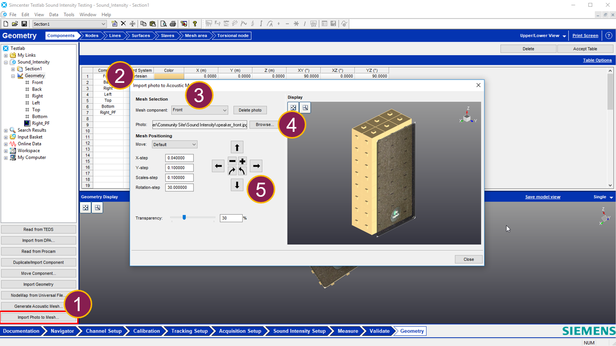The width and height of the screenshot is (616, 346).
Task: Click the fit-view icon in Display panel
Action: tap(293, 108)
